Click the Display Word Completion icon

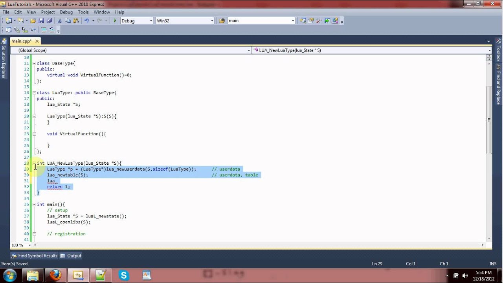(33, 30)
